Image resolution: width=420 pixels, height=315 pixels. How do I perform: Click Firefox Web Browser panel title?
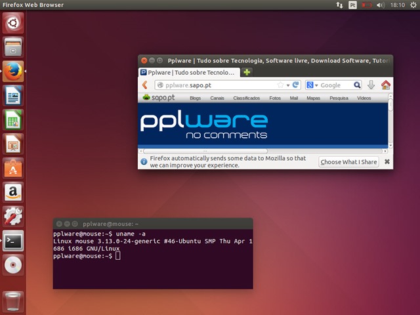(x=33, y=5)
